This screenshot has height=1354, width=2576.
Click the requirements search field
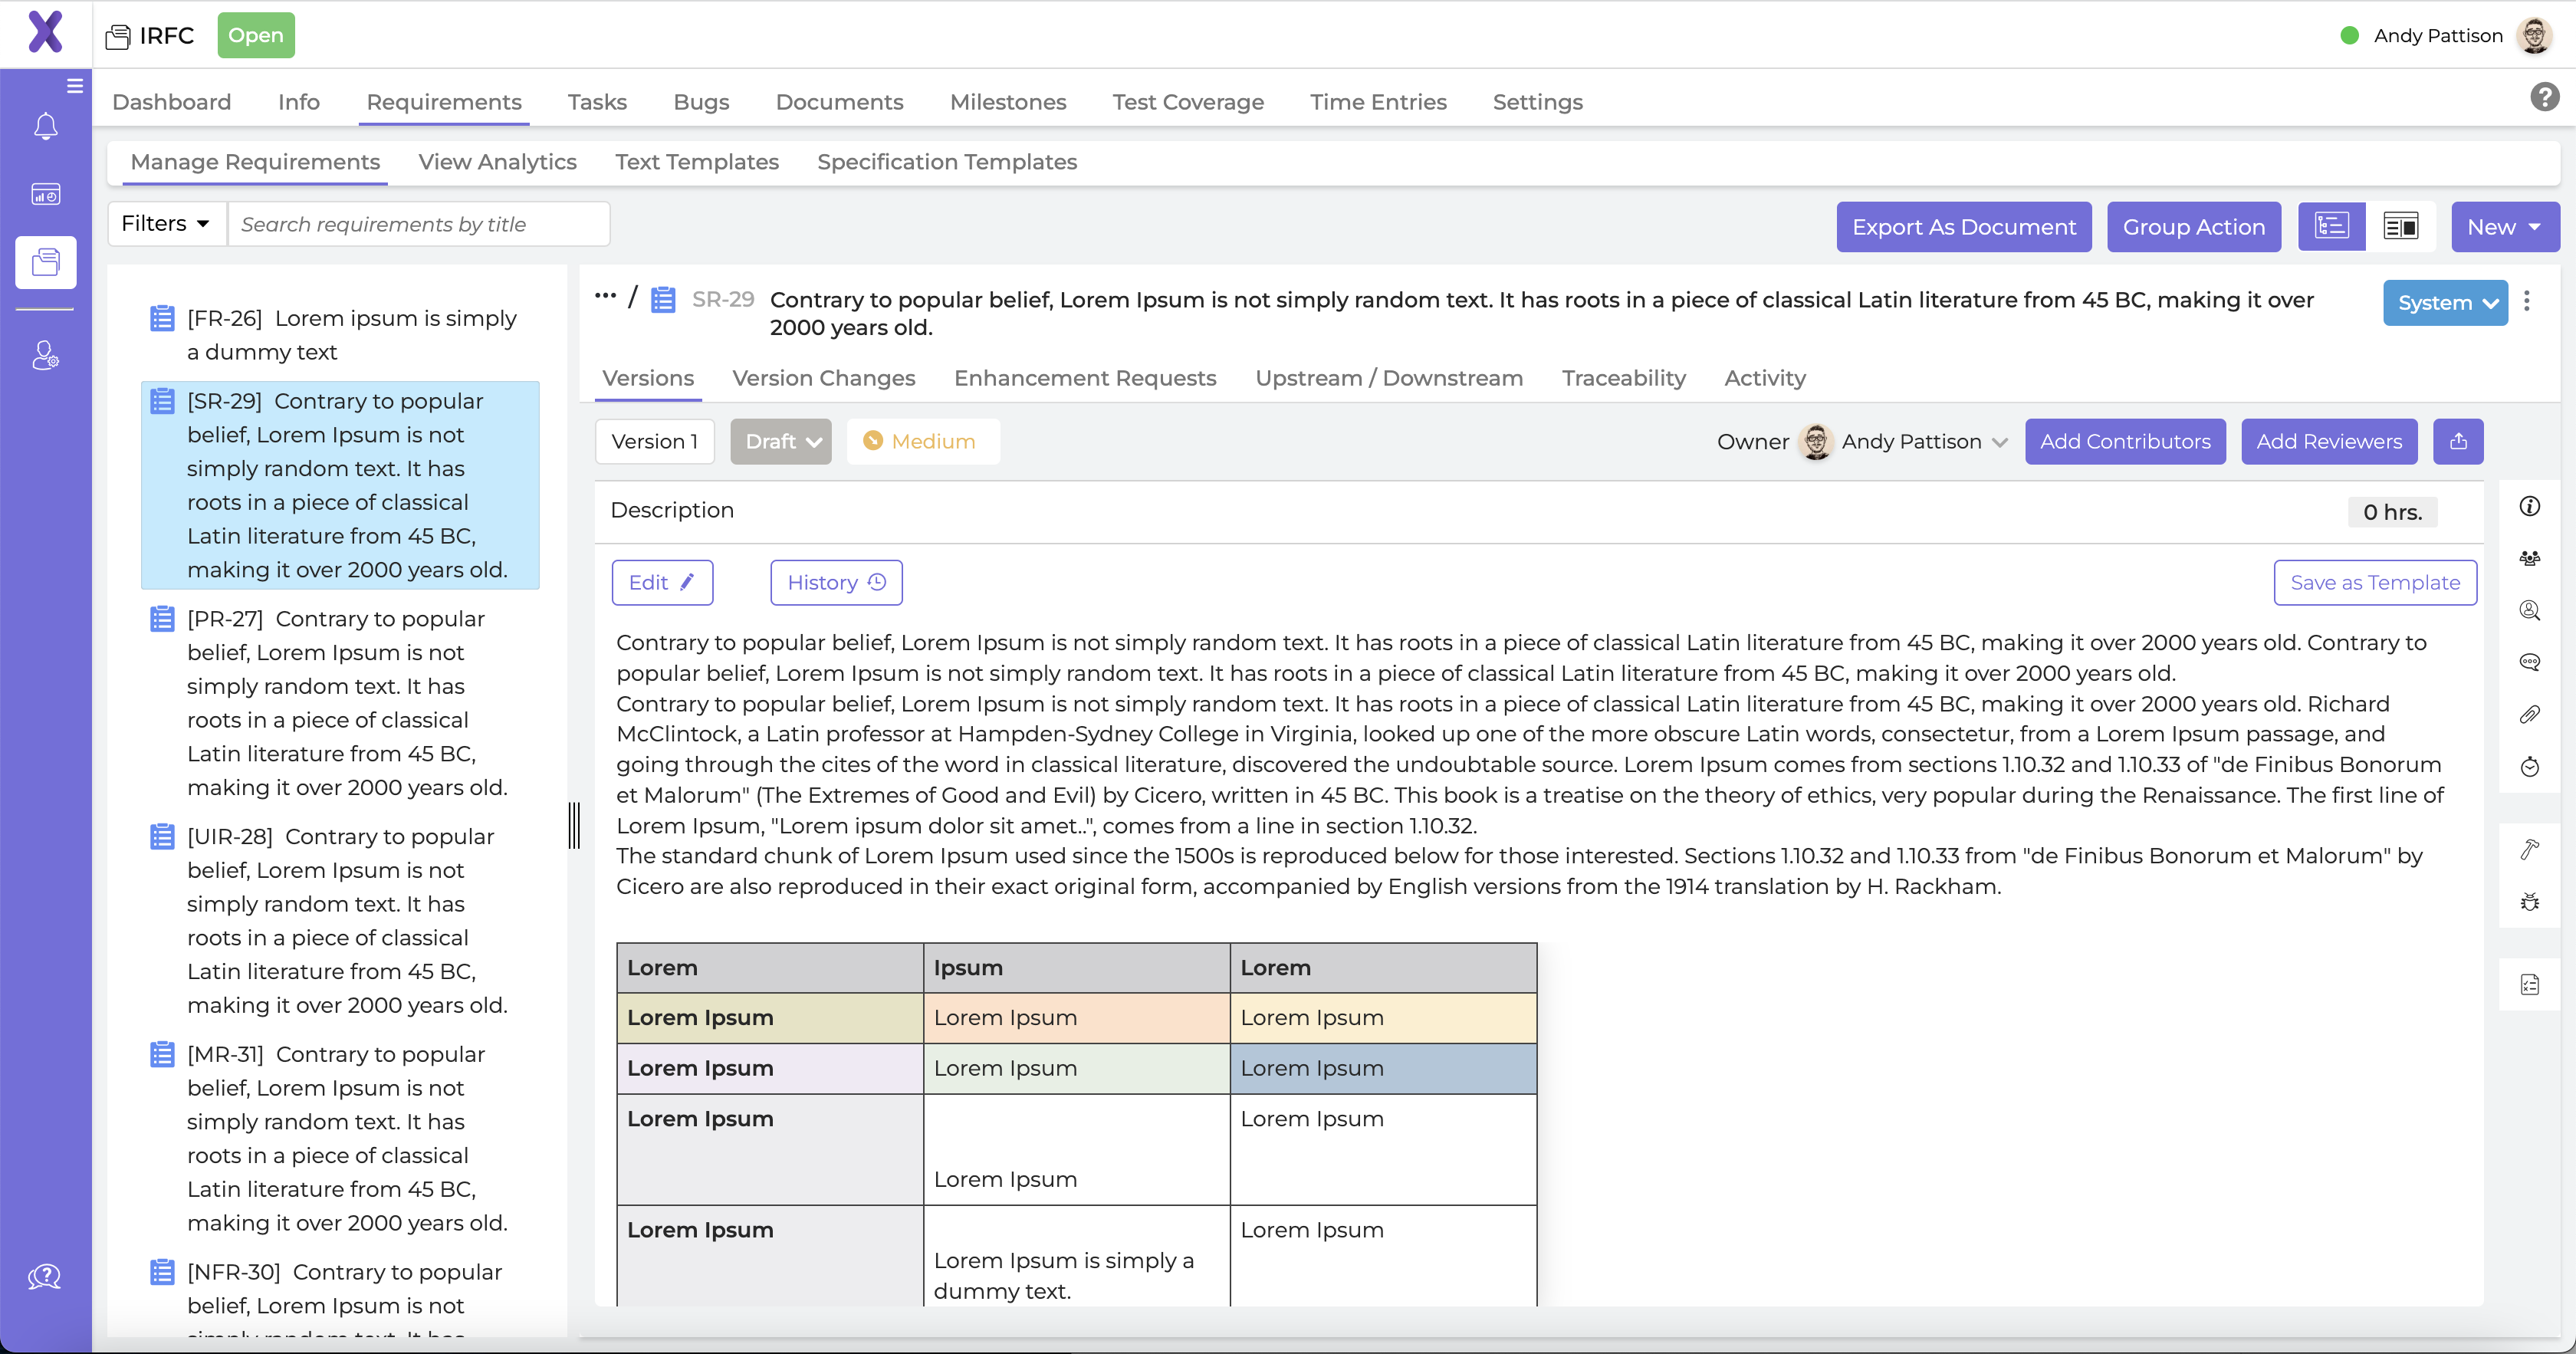(420, 224)
